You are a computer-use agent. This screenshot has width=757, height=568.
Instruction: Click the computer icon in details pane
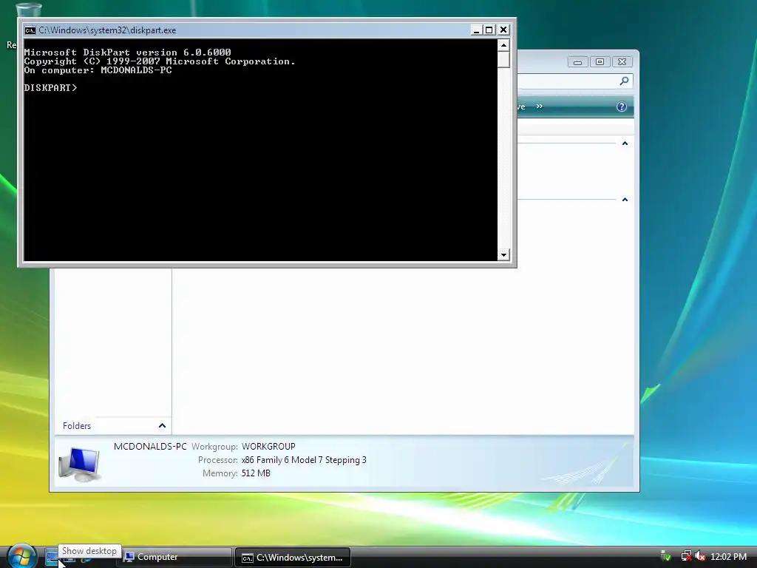(80, 464)
